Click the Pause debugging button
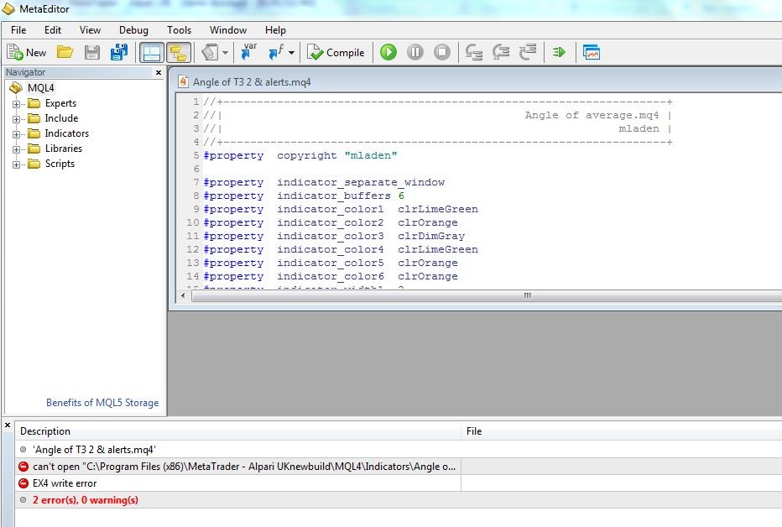Image resolution: width=782 pixels, height=527 pixels. point(415,52)
